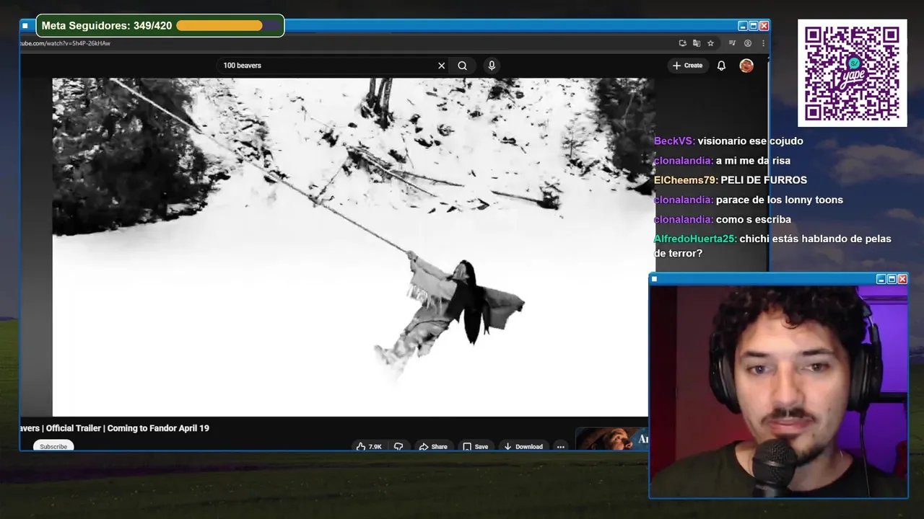Click AlfredoHuerta25 username in chat
Viewport: 924px width, 519px height.
695,239
